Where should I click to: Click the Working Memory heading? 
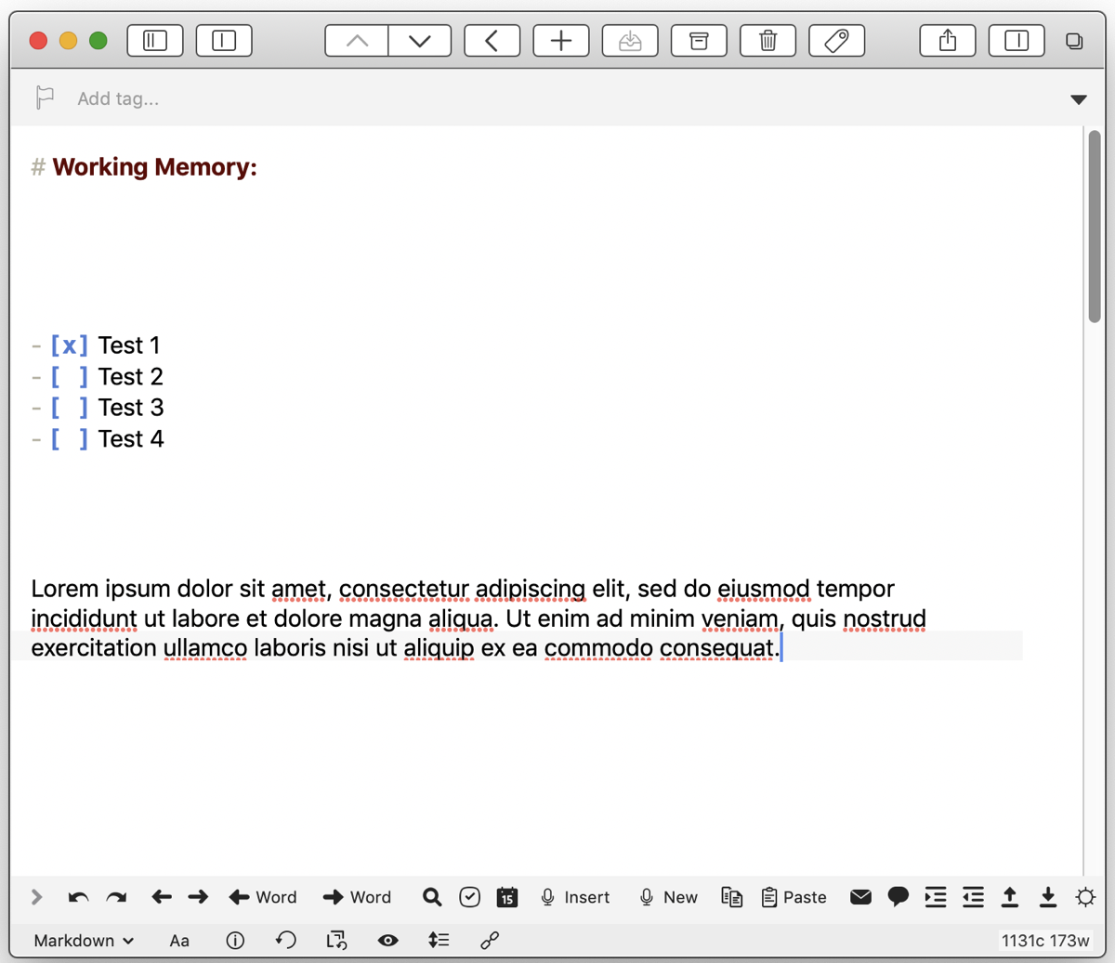[154, 167]
